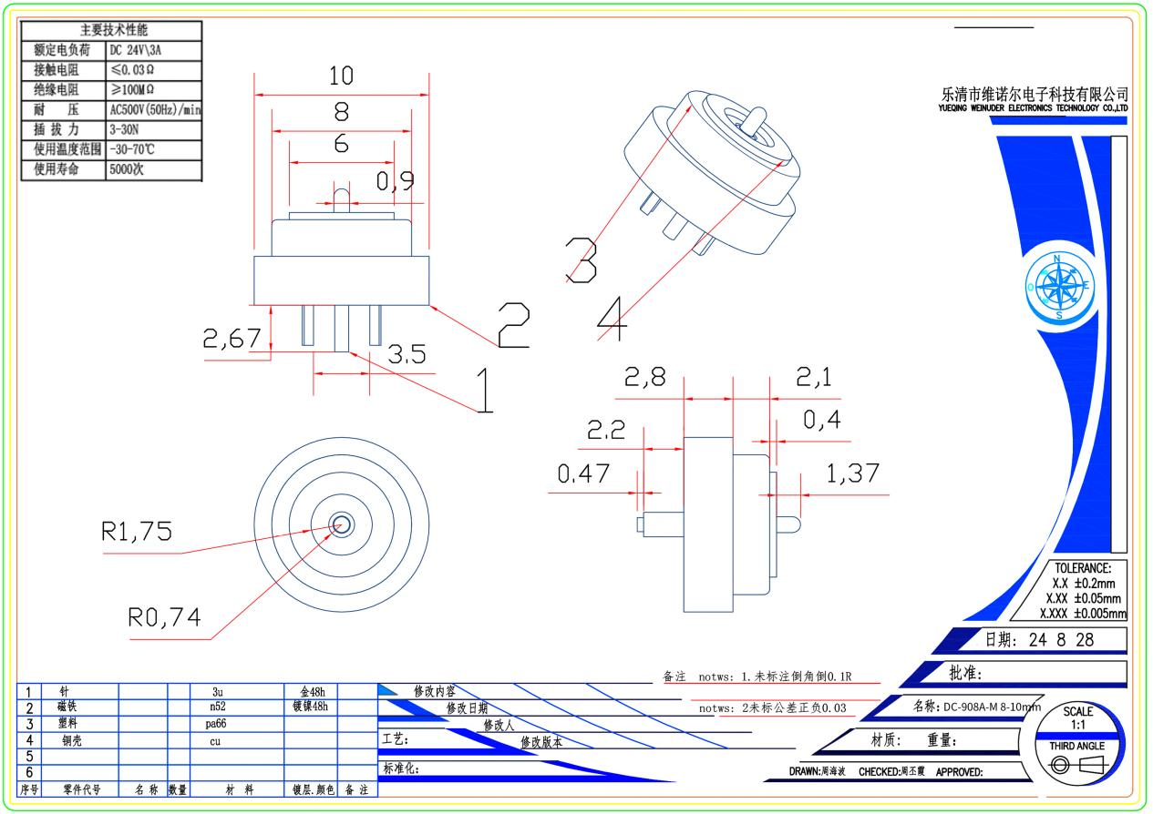
Task: Click the n52 material cell
Action: pyautogui.click(x=216, y=707)
